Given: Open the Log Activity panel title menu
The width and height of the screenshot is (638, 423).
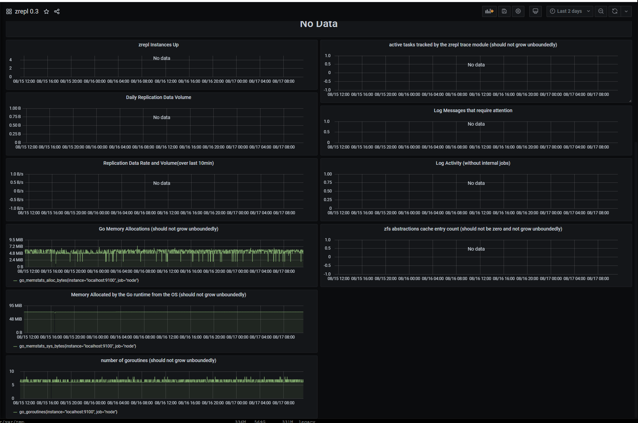Looking at the screenshot, I should pyautogui.click(x=473, y=163).
